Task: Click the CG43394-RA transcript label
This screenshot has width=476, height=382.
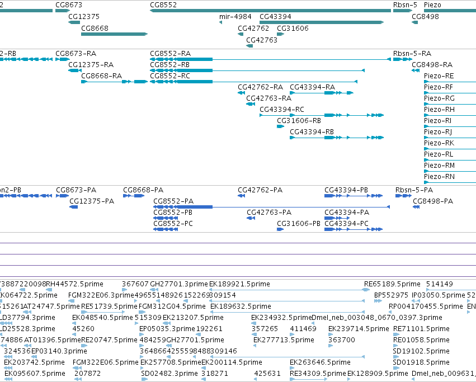Action: pyautogui.click(x=312, y=87)
